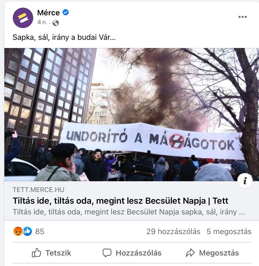259x266 pixels.
Task: Show the 5 megosztás shares list
Action: pos(229,232)
